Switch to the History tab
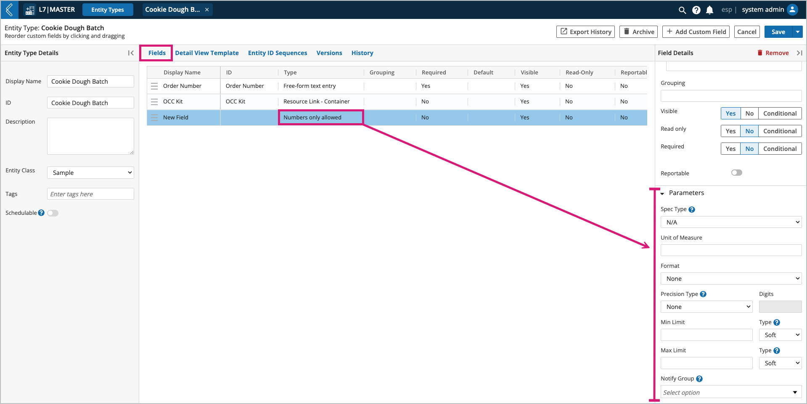 click(362, 53)
